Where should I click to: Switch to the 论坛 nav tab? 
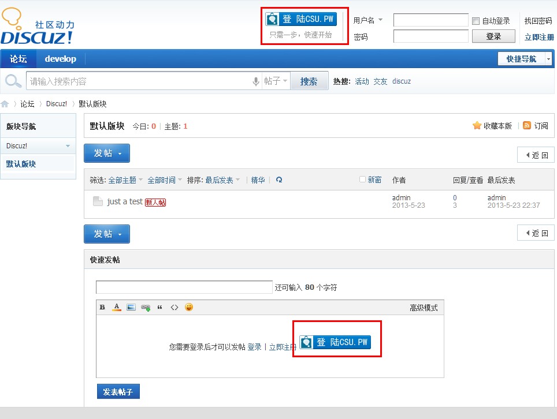click(18, 59)
